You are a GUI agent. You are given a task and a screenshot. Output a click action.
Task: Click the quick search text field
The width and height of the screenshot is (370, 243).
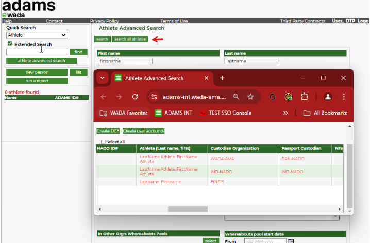pos(37,52)
